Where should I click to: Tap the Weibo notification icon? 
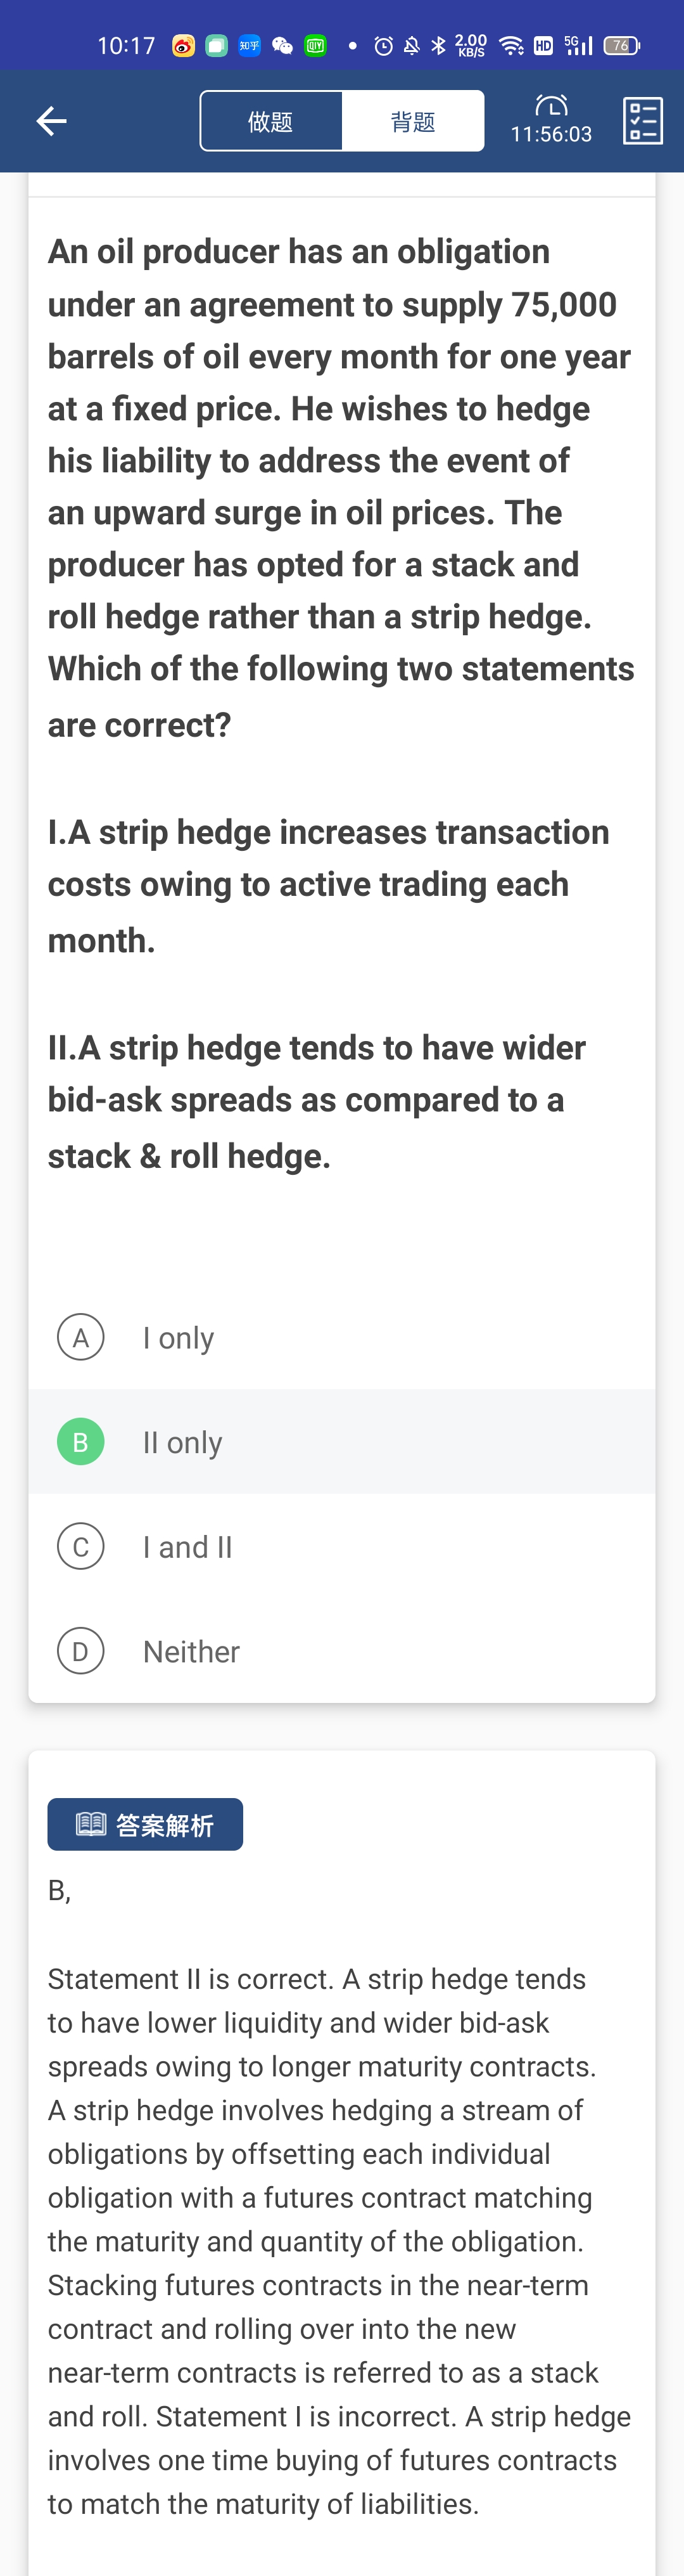pyautogui.click(x=184, y=46)
